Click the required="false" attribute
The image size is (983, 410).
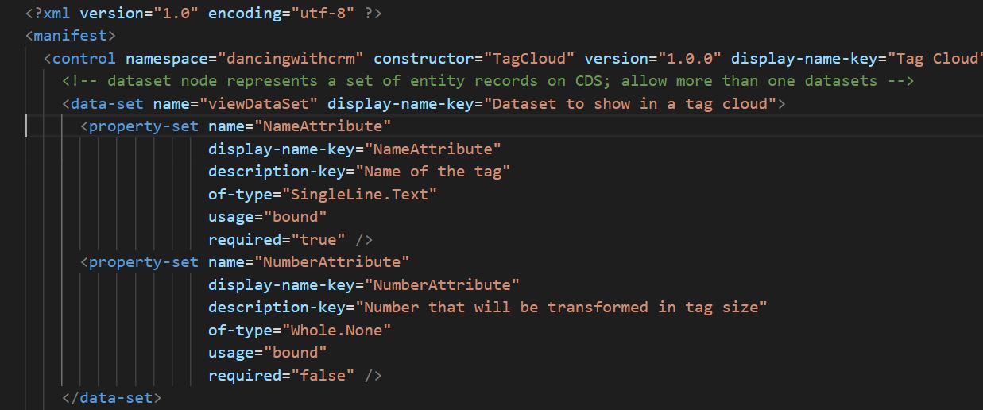[281, 375]
